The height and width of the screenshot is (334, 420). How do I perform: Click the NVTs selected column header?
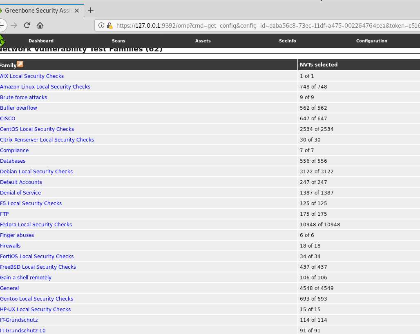coord(319,65)
